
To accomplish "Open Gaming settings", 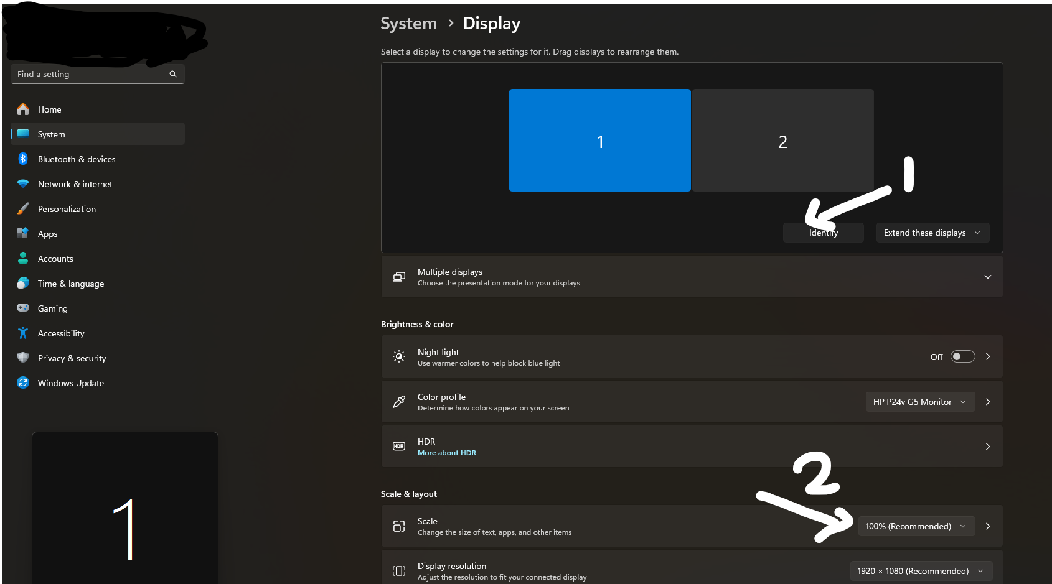I will 98,308.
